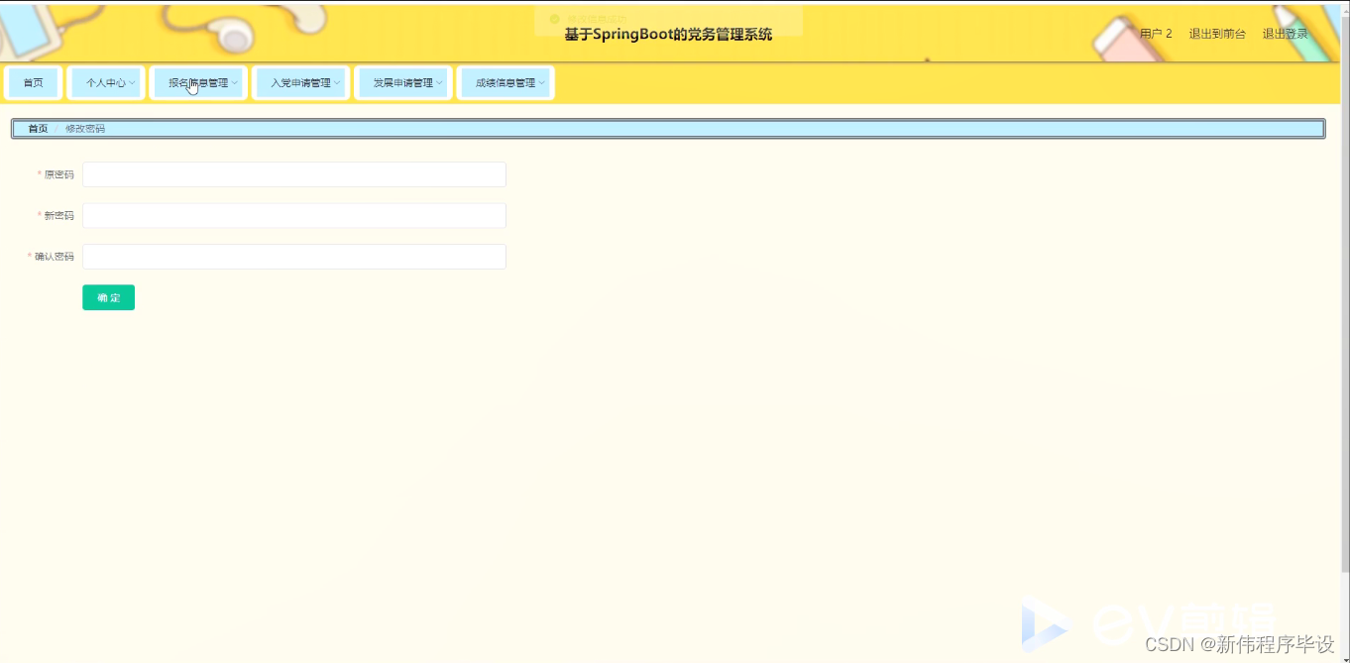Open the 用户 2 account label

[1156, 33]
